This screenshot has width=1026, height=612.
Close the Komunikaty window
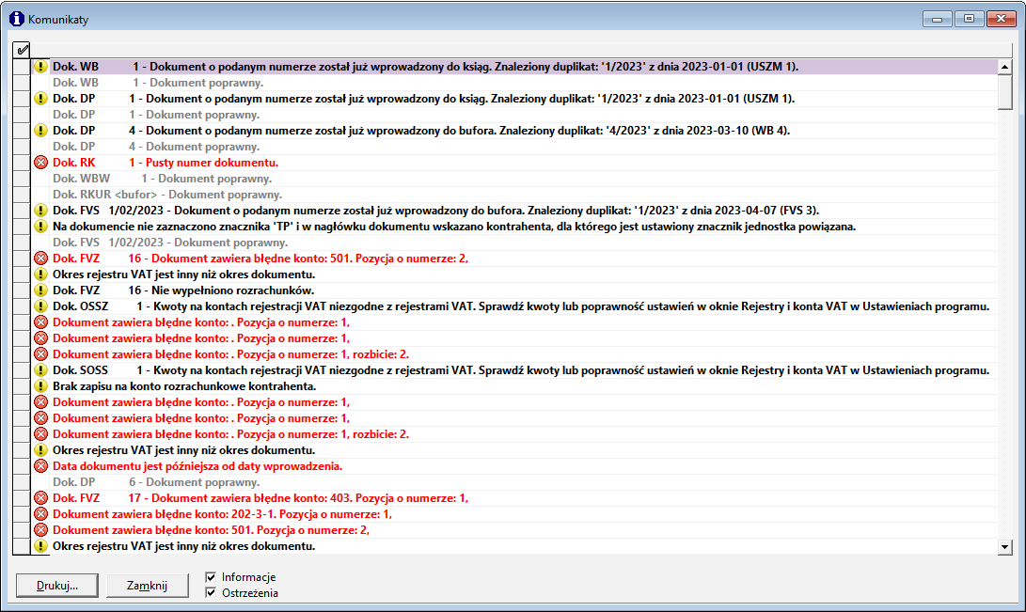click(x=1001, y=19)
